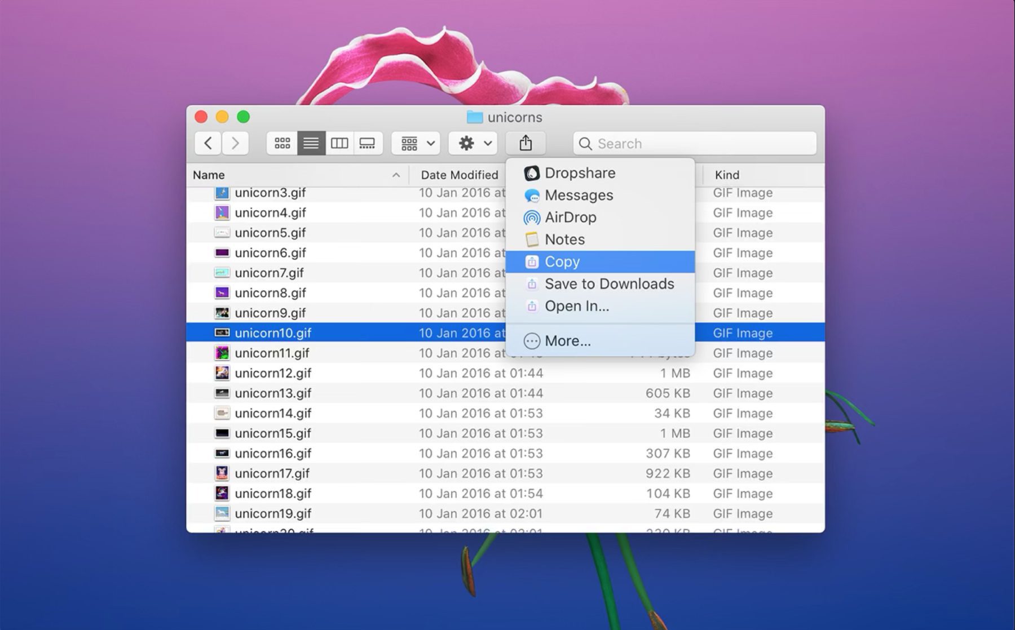The height and width of the screenshot is (630, 1015).
Task: Click Save to Downloads option
Action: point(609,283)
